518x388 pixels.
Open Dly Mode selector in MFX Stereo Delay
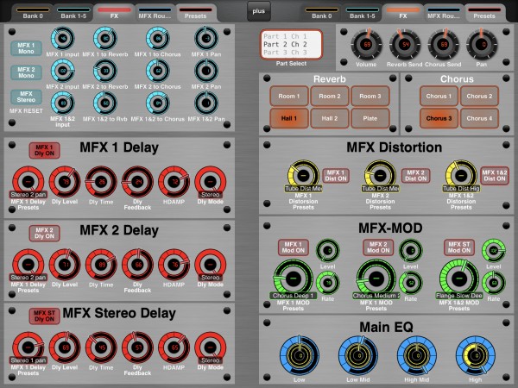coord(211,347)
